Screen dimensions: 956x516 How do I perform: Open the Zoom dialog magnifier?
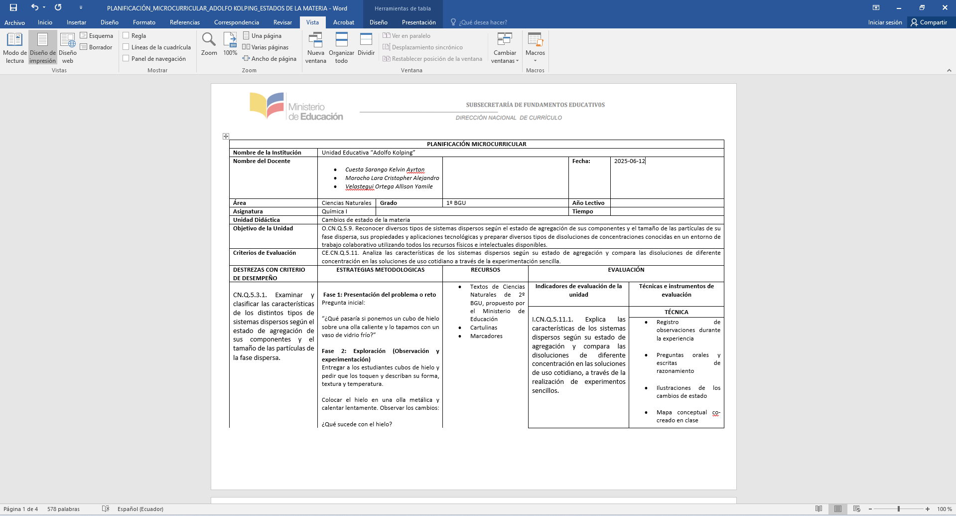209,44
